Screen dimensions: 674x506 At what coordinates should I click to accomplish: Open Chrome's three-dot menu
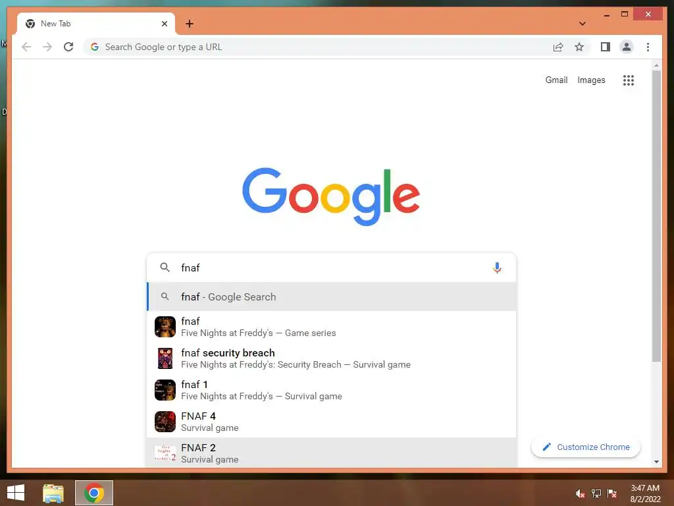click(648, 47)
